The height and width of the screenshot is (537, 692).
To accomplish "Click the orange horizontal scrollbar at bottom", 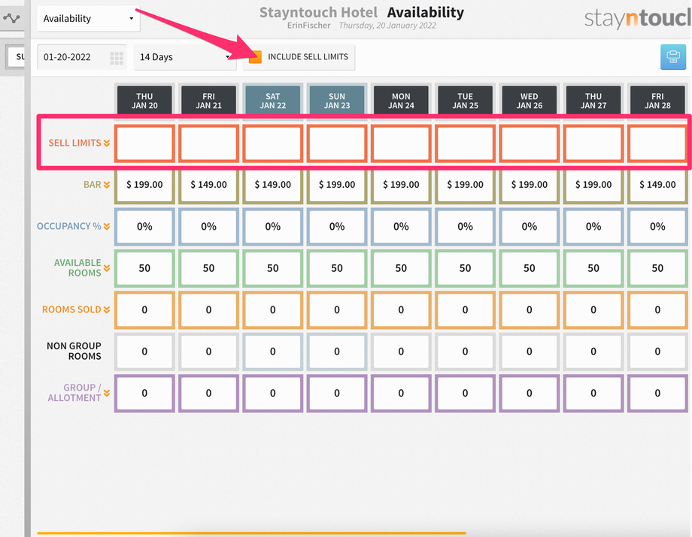I will point(251,533).
